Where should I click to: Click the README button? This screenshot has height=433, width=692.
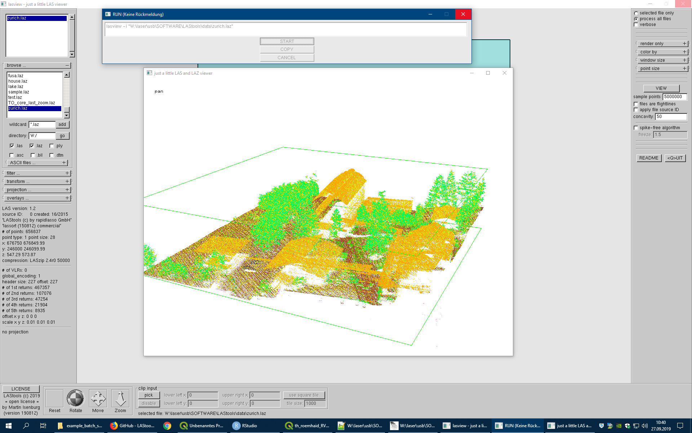point(649,158)
